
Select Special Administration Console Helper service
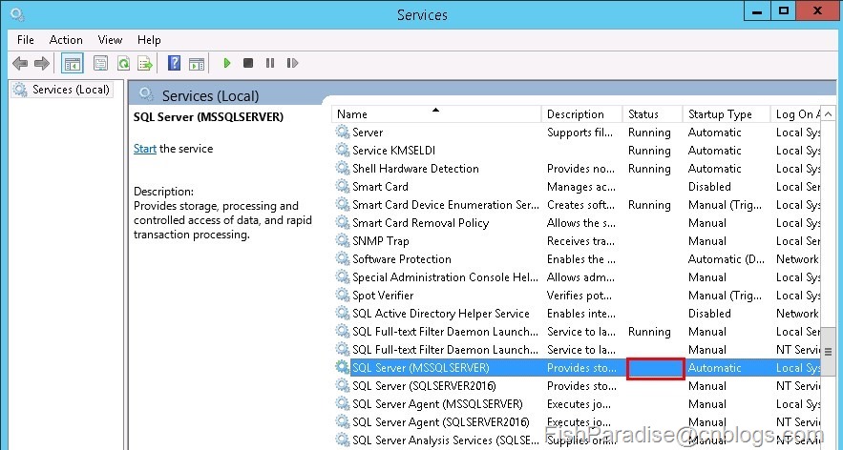point(445,277)
